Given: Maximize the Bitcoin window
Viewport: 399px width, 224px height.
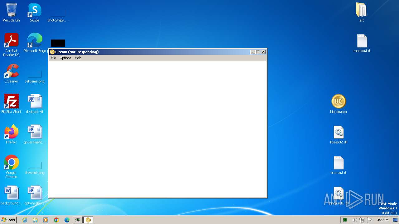Looking at the screenshot, I should coord(258,52).
